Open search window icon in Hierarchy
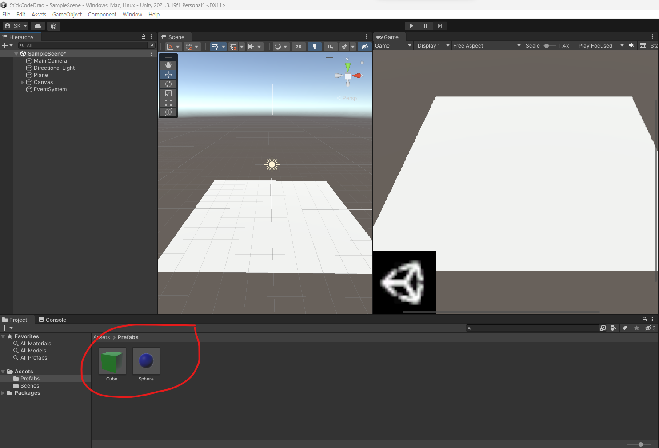Viewport: 659px width, 448px height. click(x=152, y=45)
